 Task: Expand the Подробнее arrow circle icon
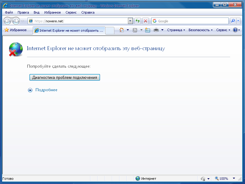coord(30,90)
